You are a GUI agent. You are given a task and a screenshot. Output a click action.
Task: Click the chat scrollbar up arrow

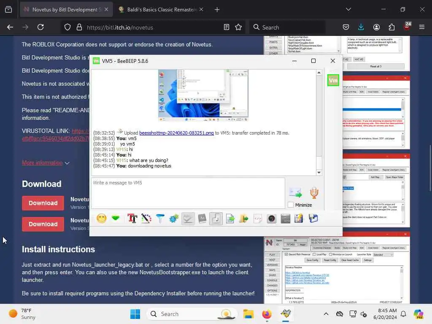click(x=319, y=73)
